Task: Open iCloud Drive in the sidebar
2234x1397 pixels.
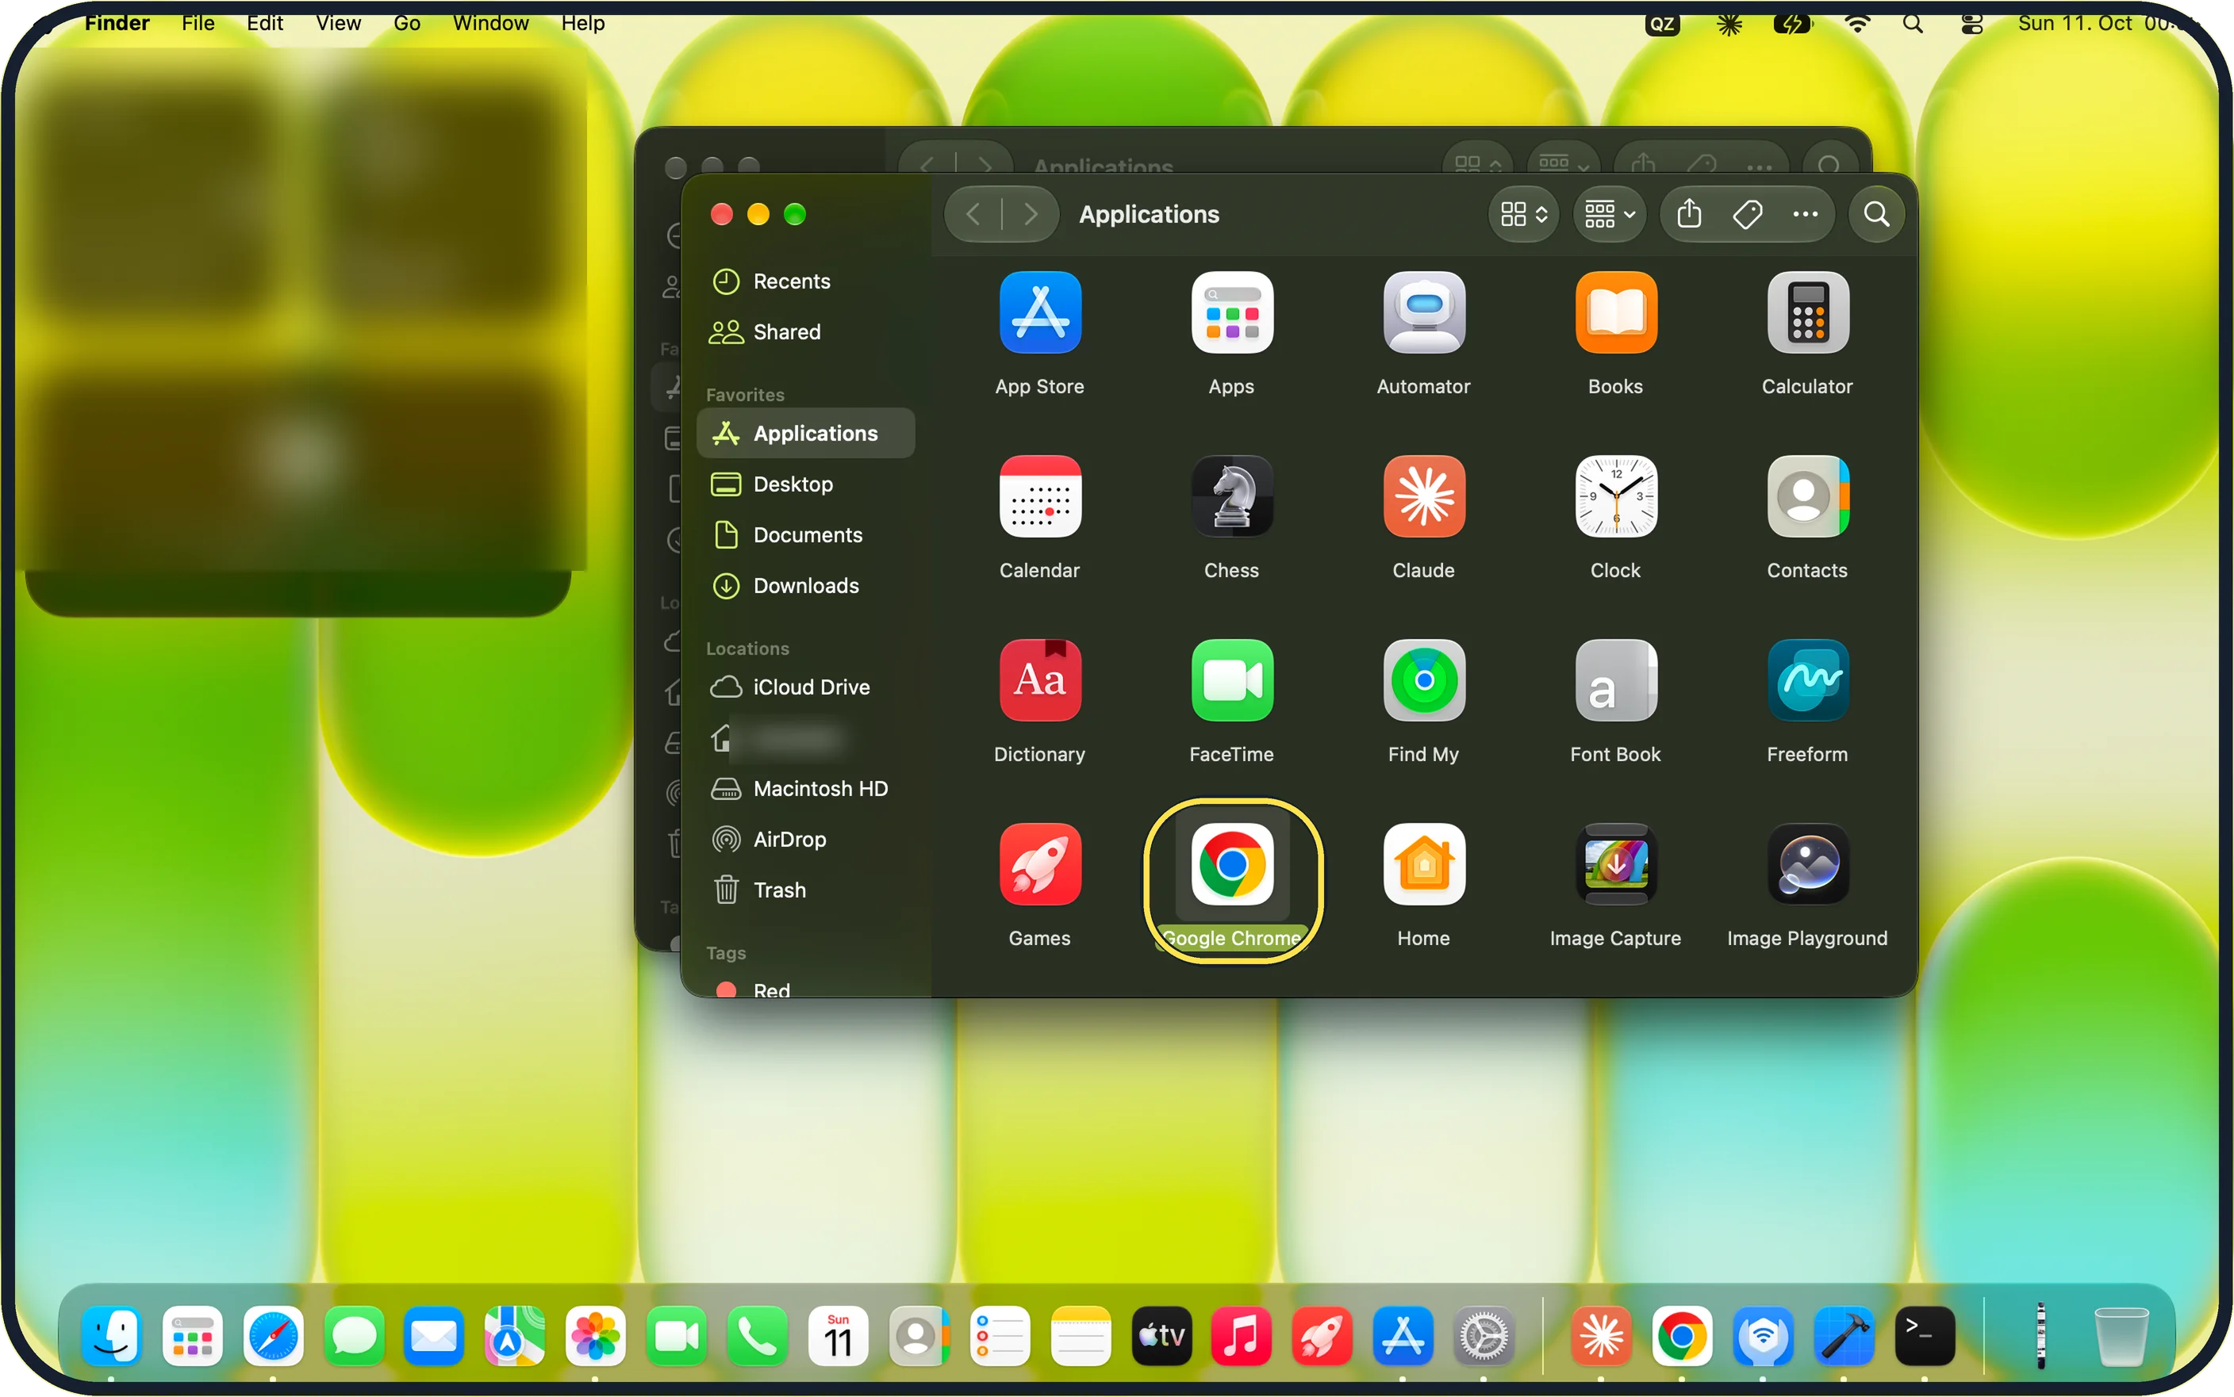Action: (x=805, y=687)
